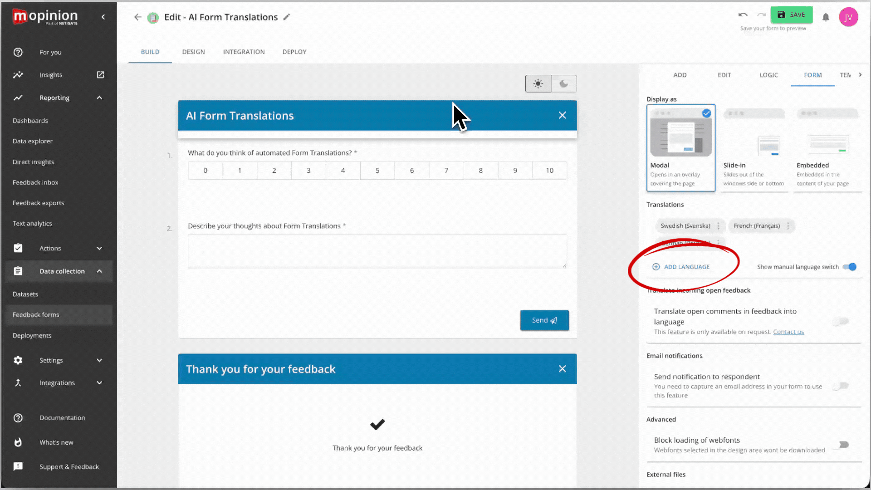The image size is (871, 490).
Task: Click the Integrations merge icon
Action: pyautogui.click(x=18, y=383)
